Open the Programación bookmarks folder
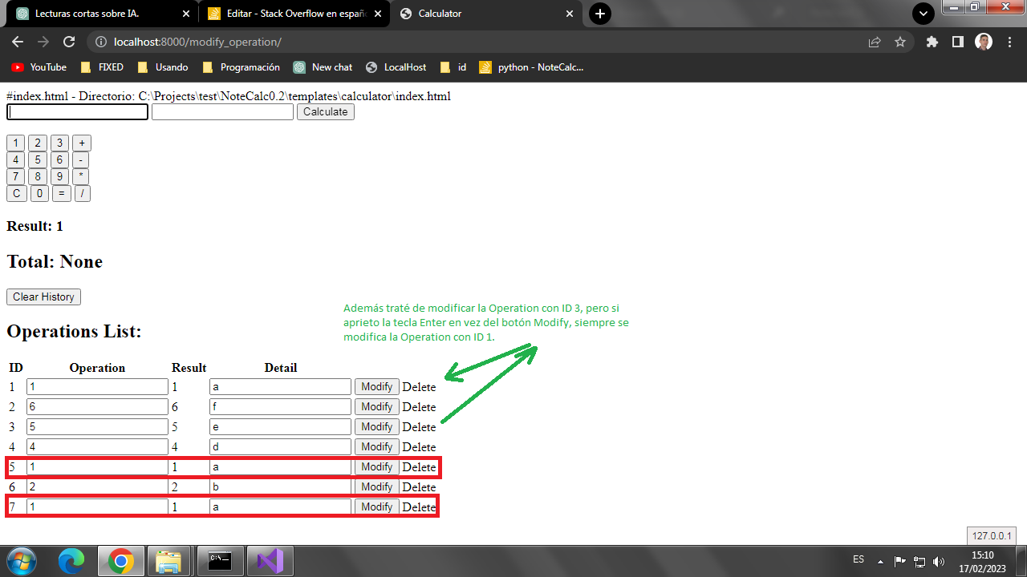This screenshot has width=1027, height=577. coord(242,67)
